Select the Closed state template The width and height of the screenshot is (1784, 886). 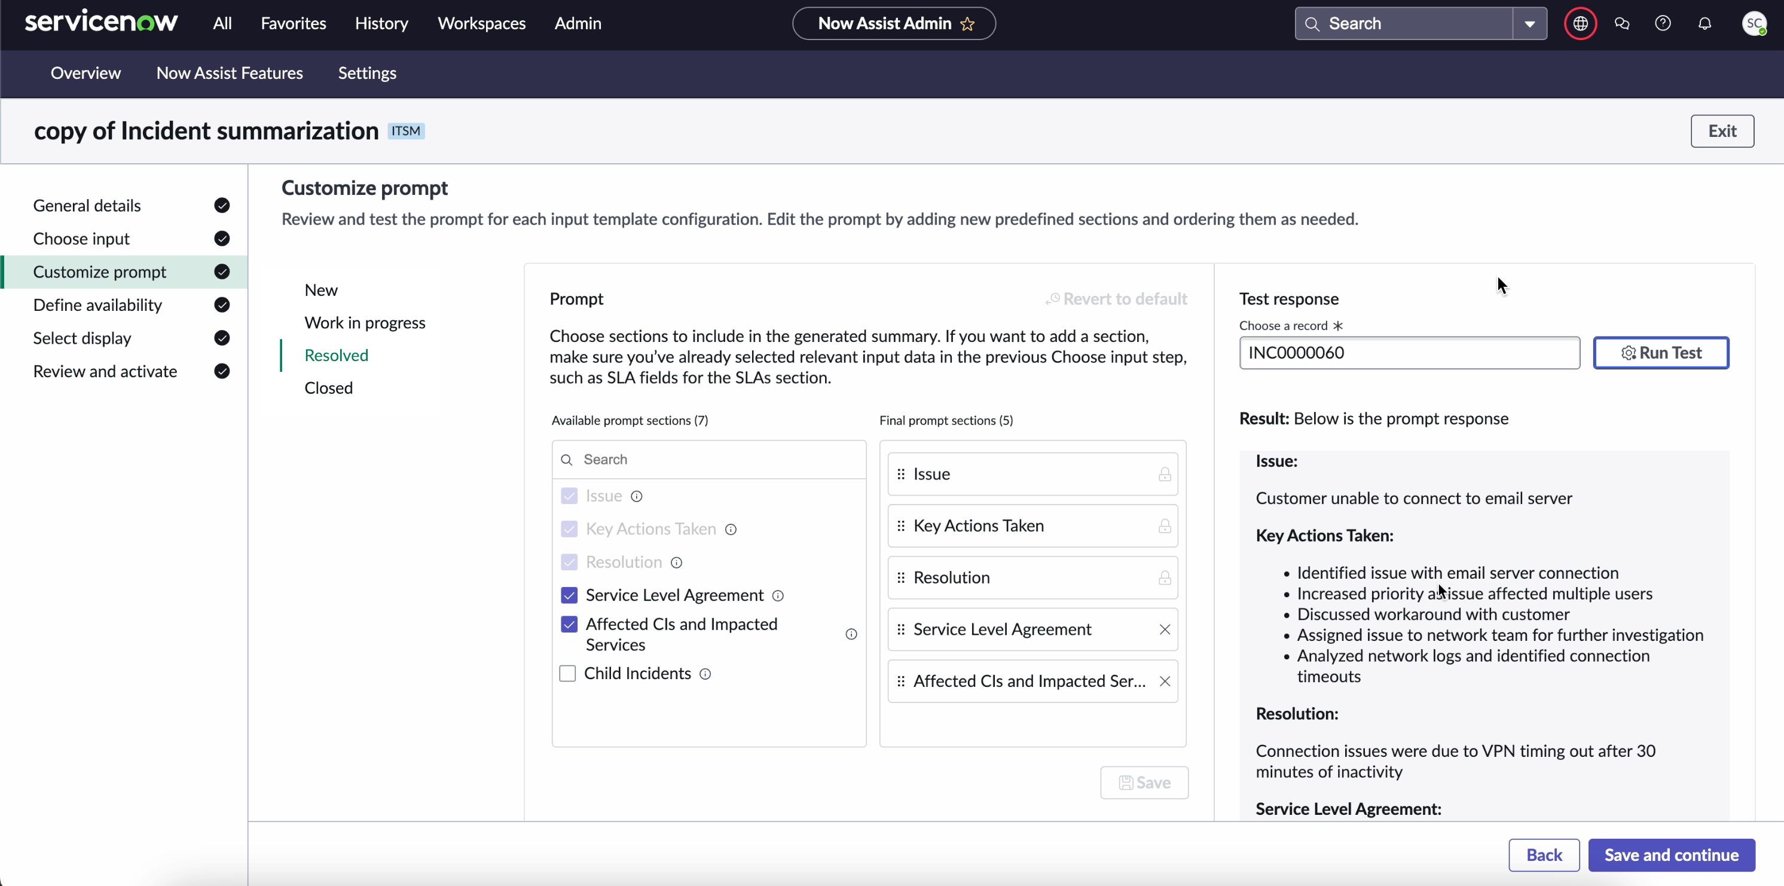point(328,389)
